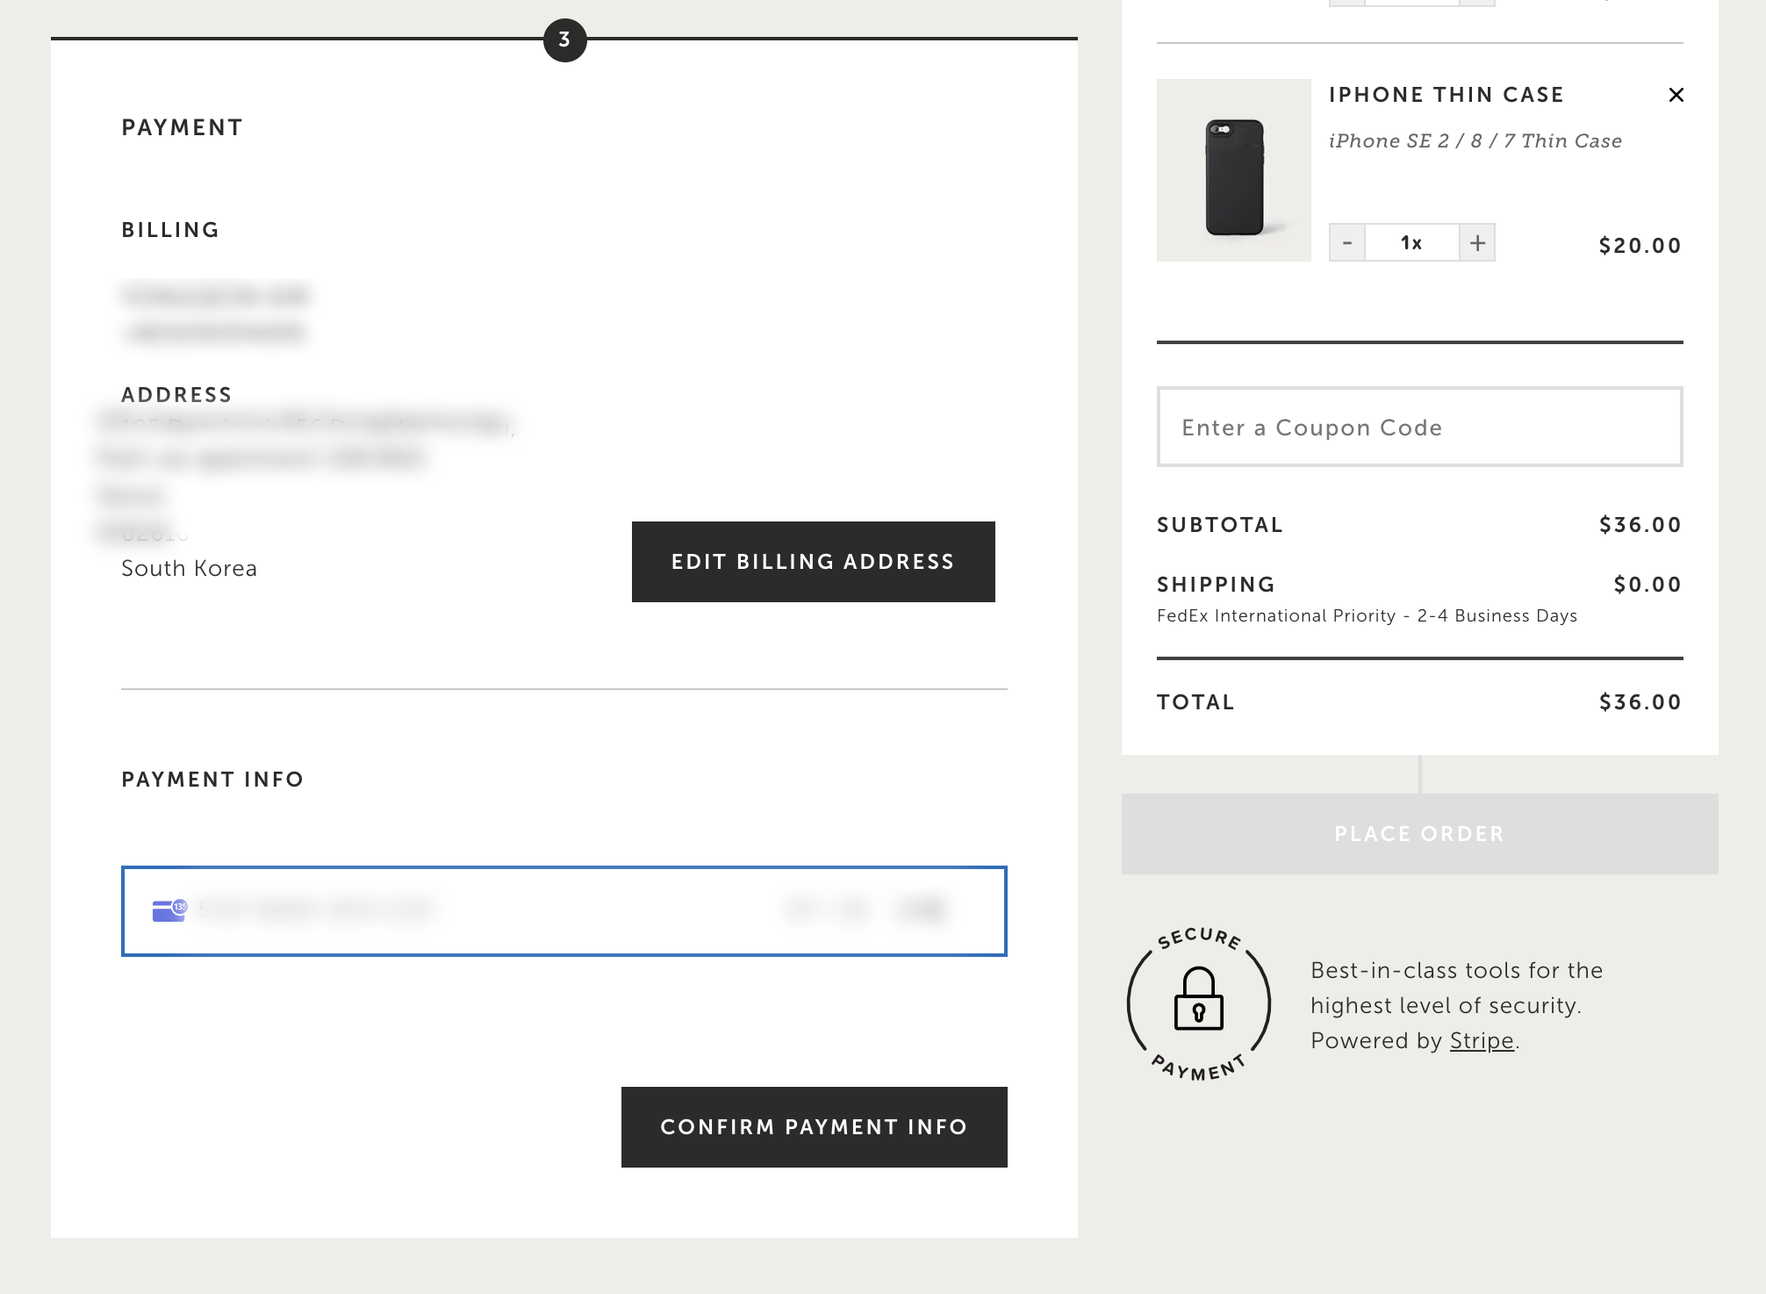This screenshot has width=1766, height=1294.
Task: Click the IPHONE THIN CASE product title
Action: point(1446,95)
